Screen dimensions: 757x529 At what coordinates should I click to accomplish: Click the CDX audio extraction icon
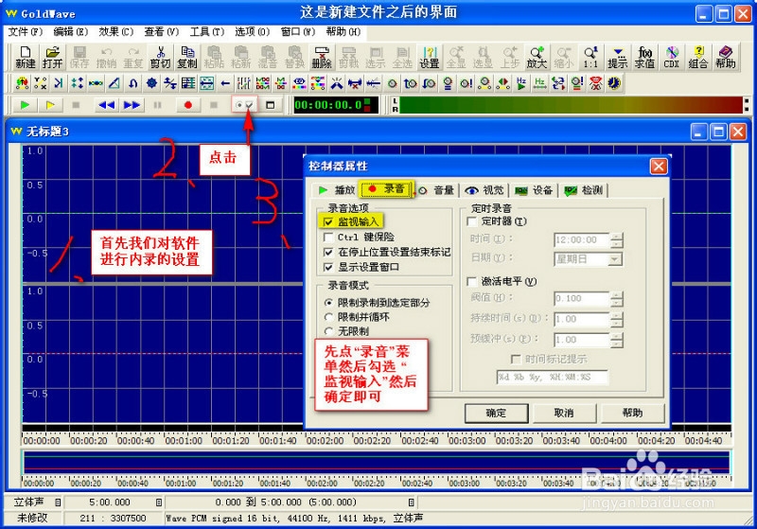672,57
